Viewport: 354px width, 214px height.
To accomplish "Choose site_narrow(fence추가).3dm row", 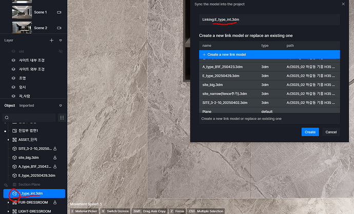I will tap(269, 94).
